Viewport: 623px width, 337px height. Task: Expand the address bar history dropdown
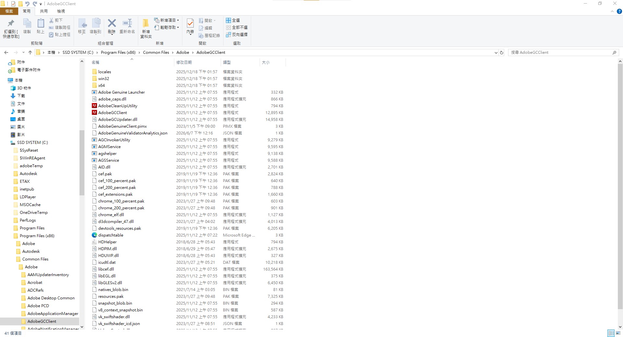click(x=496, y=52)
